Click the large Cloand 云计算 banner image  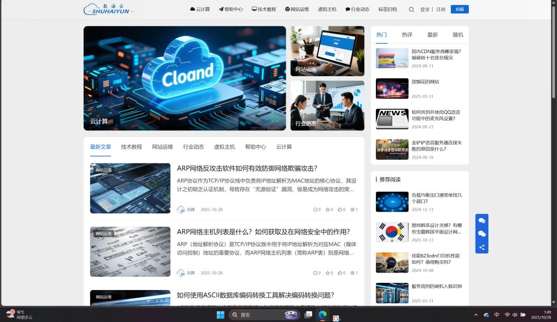click(x=185, y=78)
